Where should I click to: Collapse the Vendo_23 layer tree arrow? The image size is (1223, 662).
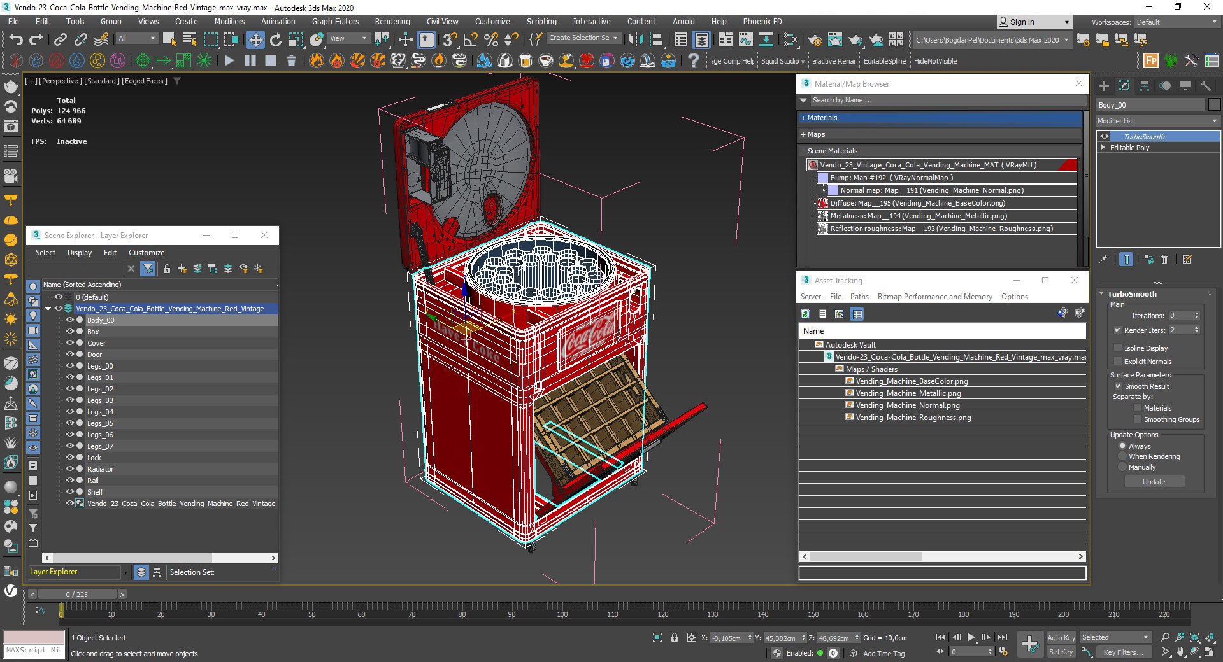pos(48,309)
